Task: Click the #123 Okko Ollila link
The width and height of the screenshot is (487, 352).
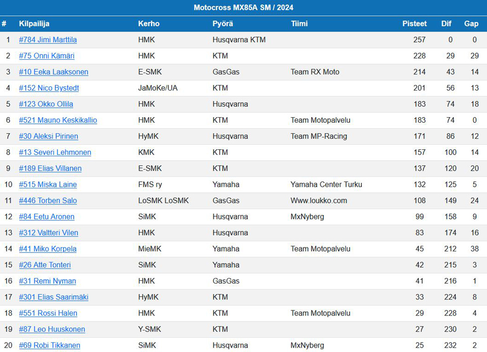Action: (x=46, y=104)
